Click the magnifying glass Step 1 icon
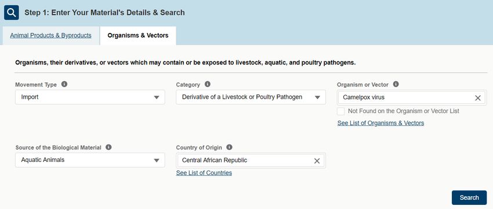 click(12, 13)
